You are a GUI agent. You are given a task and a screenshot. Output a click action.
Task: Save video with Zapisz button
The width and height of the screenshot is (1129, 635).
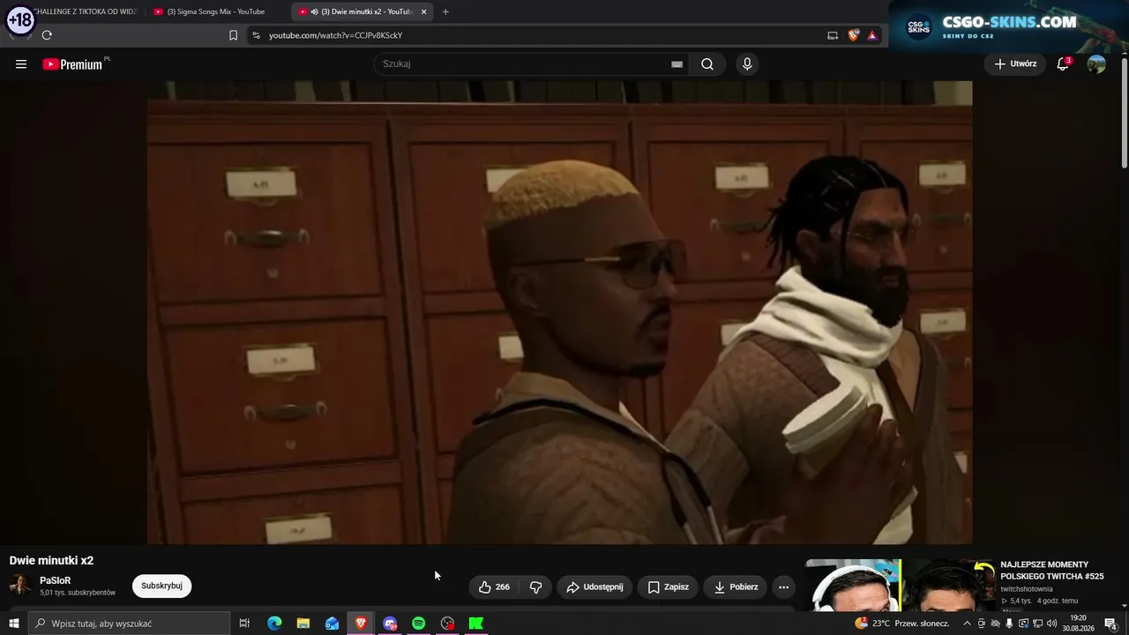pos(668,586)
